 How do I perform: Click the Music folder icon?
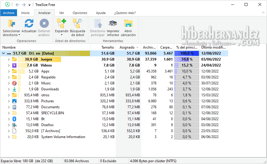14,83
